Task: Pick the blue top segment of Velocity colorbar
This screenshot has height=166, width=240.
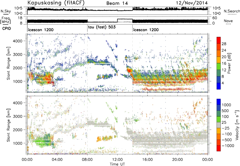Action: point(219,102)
